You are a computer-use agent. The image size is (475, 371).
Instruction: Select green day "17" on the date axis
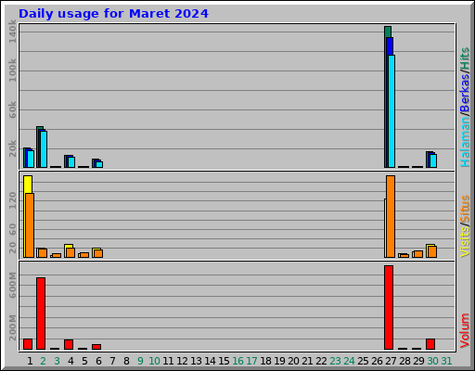click(251, 361)
